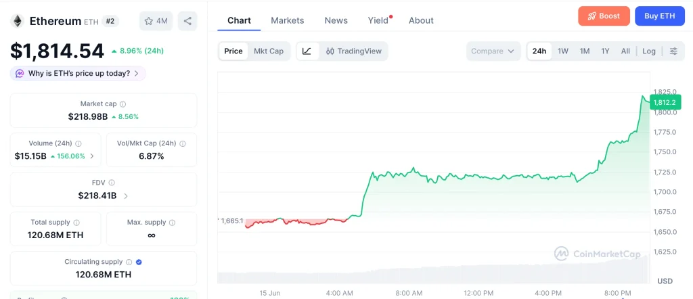Viewport: 693px width, 299px height.
Task: Click the USD currency label on chart
Action: click(x=665, y=281)
